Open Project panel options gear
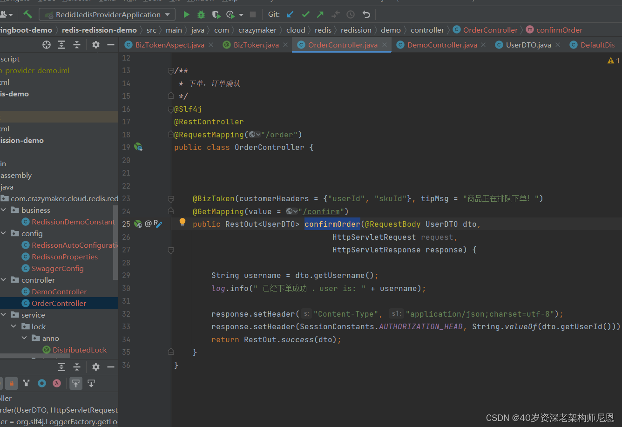 (96, 45)
